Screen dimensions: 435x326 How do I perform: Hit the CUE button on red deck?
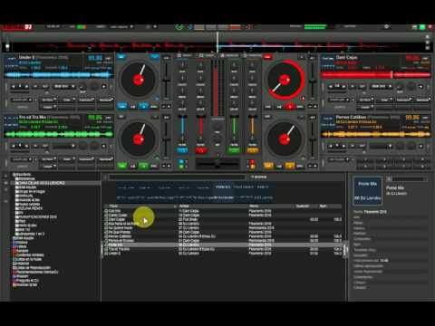268,106
